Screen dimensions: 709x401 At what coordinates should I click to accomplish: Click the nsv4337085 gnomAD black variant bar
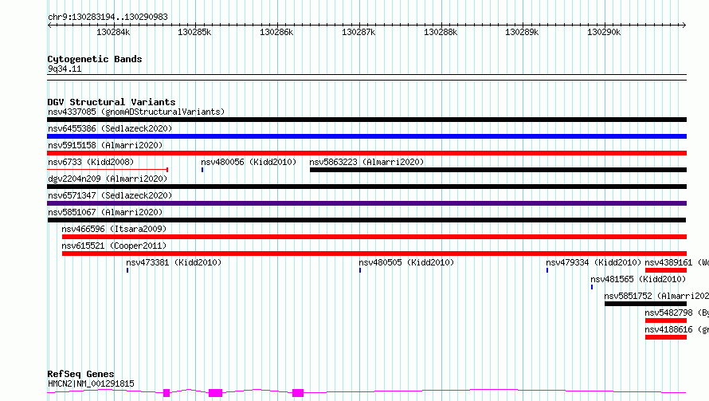click(366, 120)
